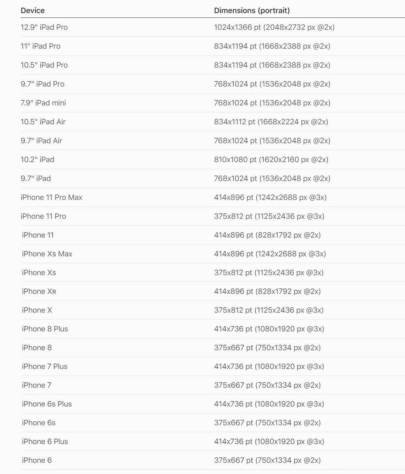This screenshot has height=474, width=405.
Task: Select the iPhone X device name
Action: (x=37, y=310)
